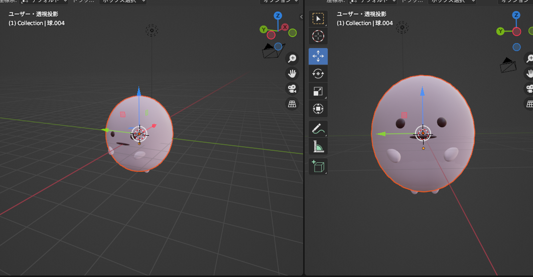This screenshot has height=277, width=533.
Task: Select the Add Cube tool
Action: point(318,167)
